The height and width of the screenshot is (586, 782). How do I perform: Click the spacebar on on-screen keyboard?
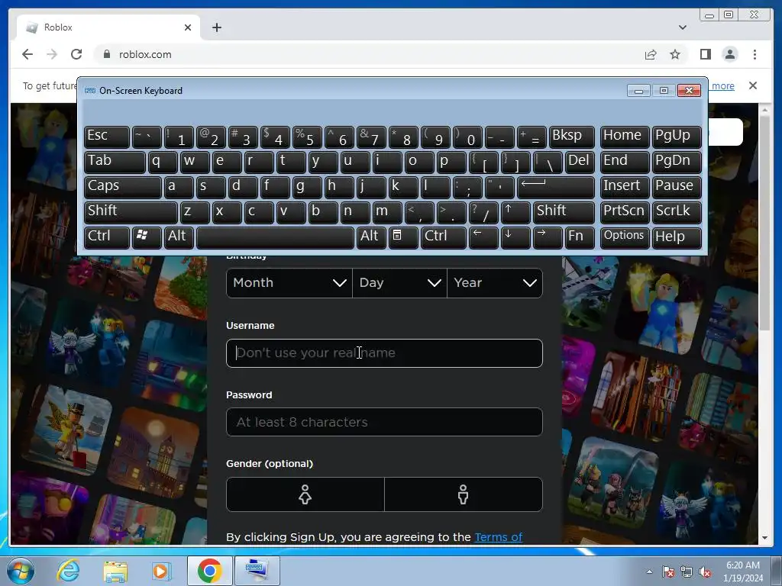pos(275,238)
